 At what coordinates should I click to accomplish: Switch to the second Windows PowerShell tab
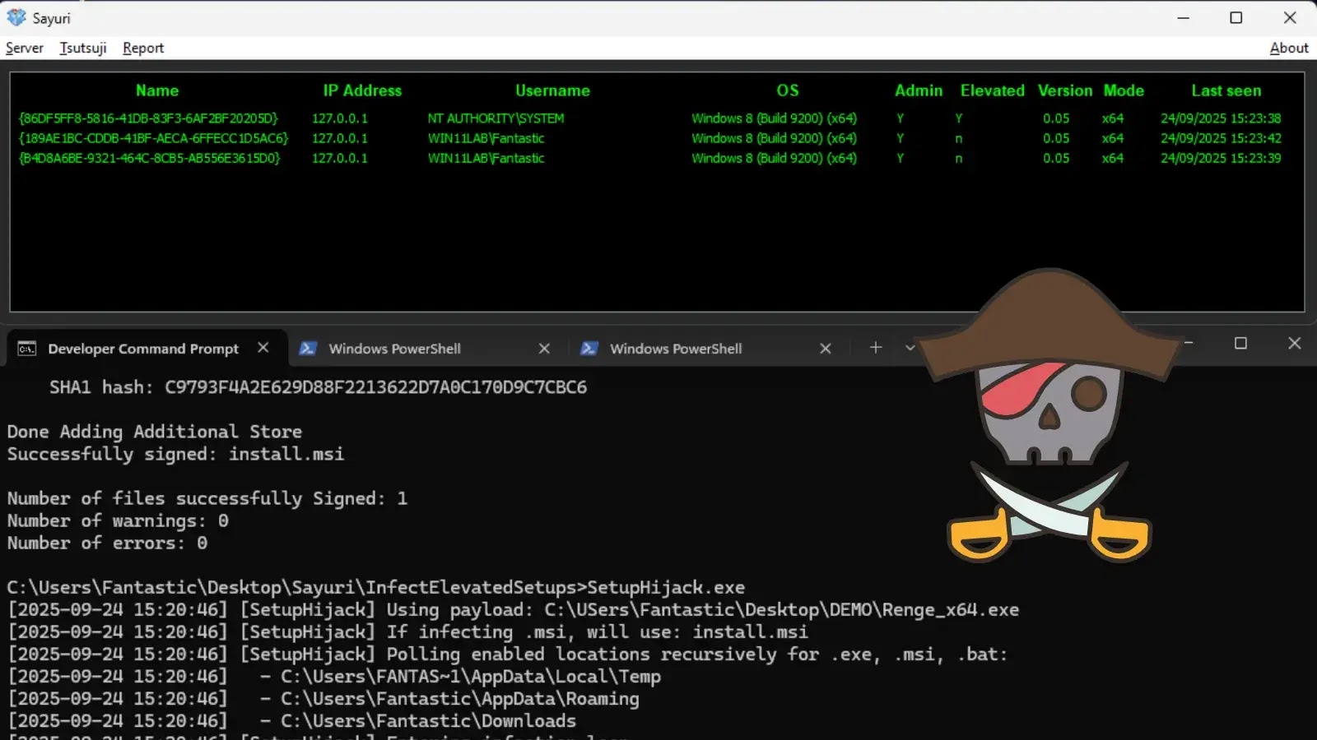pyautogui.click(x=675, y=348)
